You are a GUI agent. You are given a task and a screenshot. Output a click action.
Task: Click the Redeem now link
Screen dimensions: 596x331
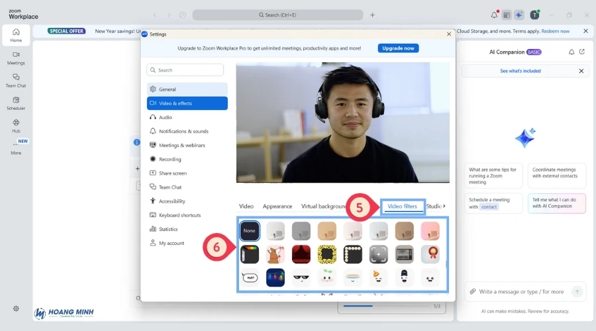click(x=555, y=31)
